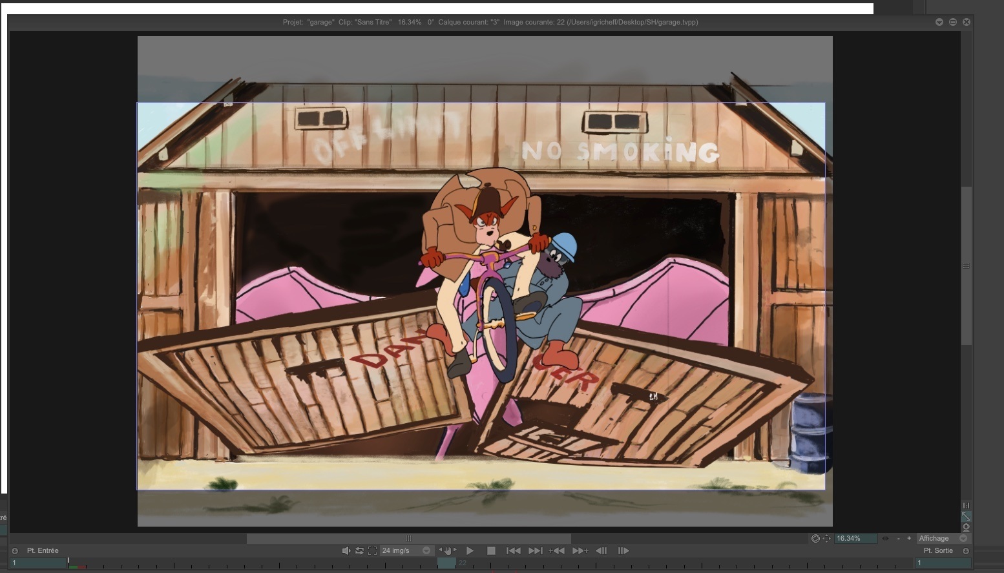Click current frame 22 marker on timeline
Screen dimensions: 1004x573
click(447, 563)
